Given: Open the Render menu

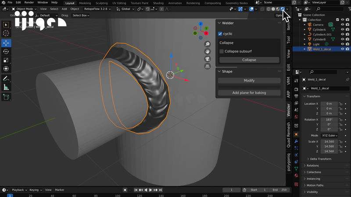Looking at the screenshot, I should click(29, 3).
